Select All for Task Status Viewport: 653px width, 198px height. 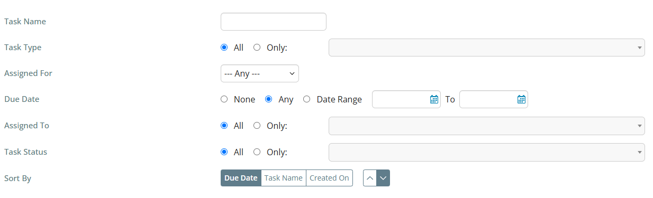point(224,152)
